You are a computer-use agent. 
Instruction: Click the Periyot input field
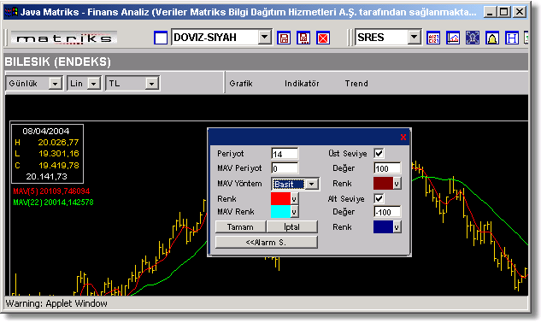285,154
